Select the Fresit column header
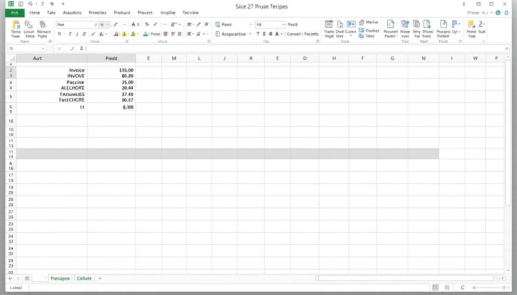 click(111, 58)
